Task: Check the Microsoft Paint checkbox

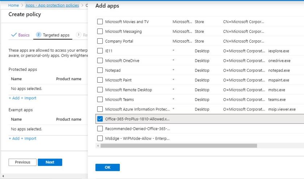Action: click(100, 80)
